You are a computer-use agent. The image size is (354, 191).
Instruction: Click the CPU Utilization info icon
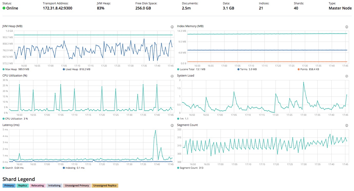(172, 76)
